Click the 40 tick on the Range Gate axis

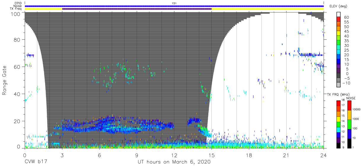[x=17, y=94]
